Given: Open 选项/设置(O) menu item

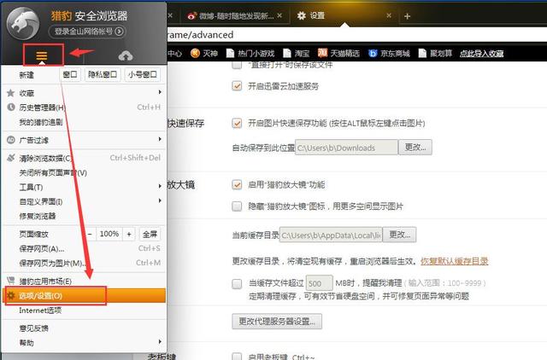Looking at the screenshot, I should (x=84, y=295).
